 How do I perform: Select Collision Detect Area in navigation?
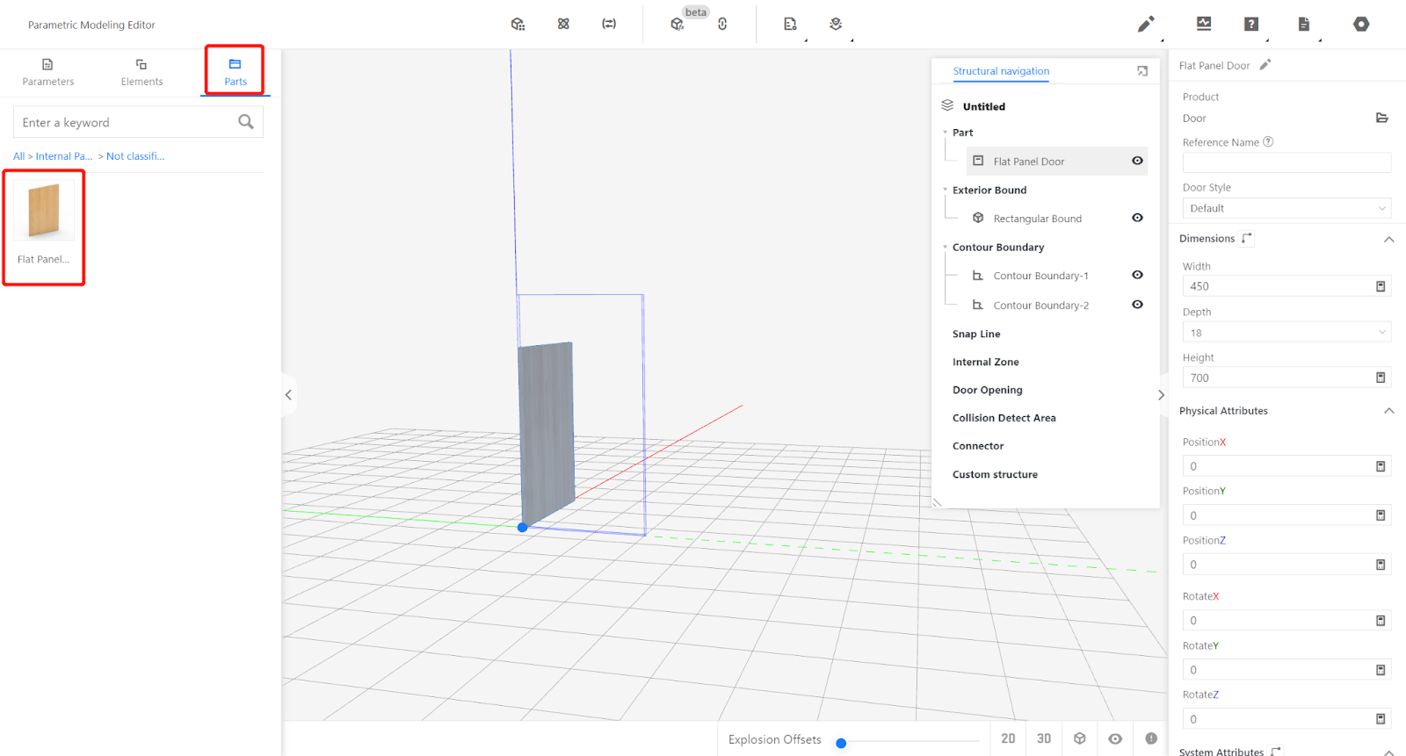[x=1004, y=418]
